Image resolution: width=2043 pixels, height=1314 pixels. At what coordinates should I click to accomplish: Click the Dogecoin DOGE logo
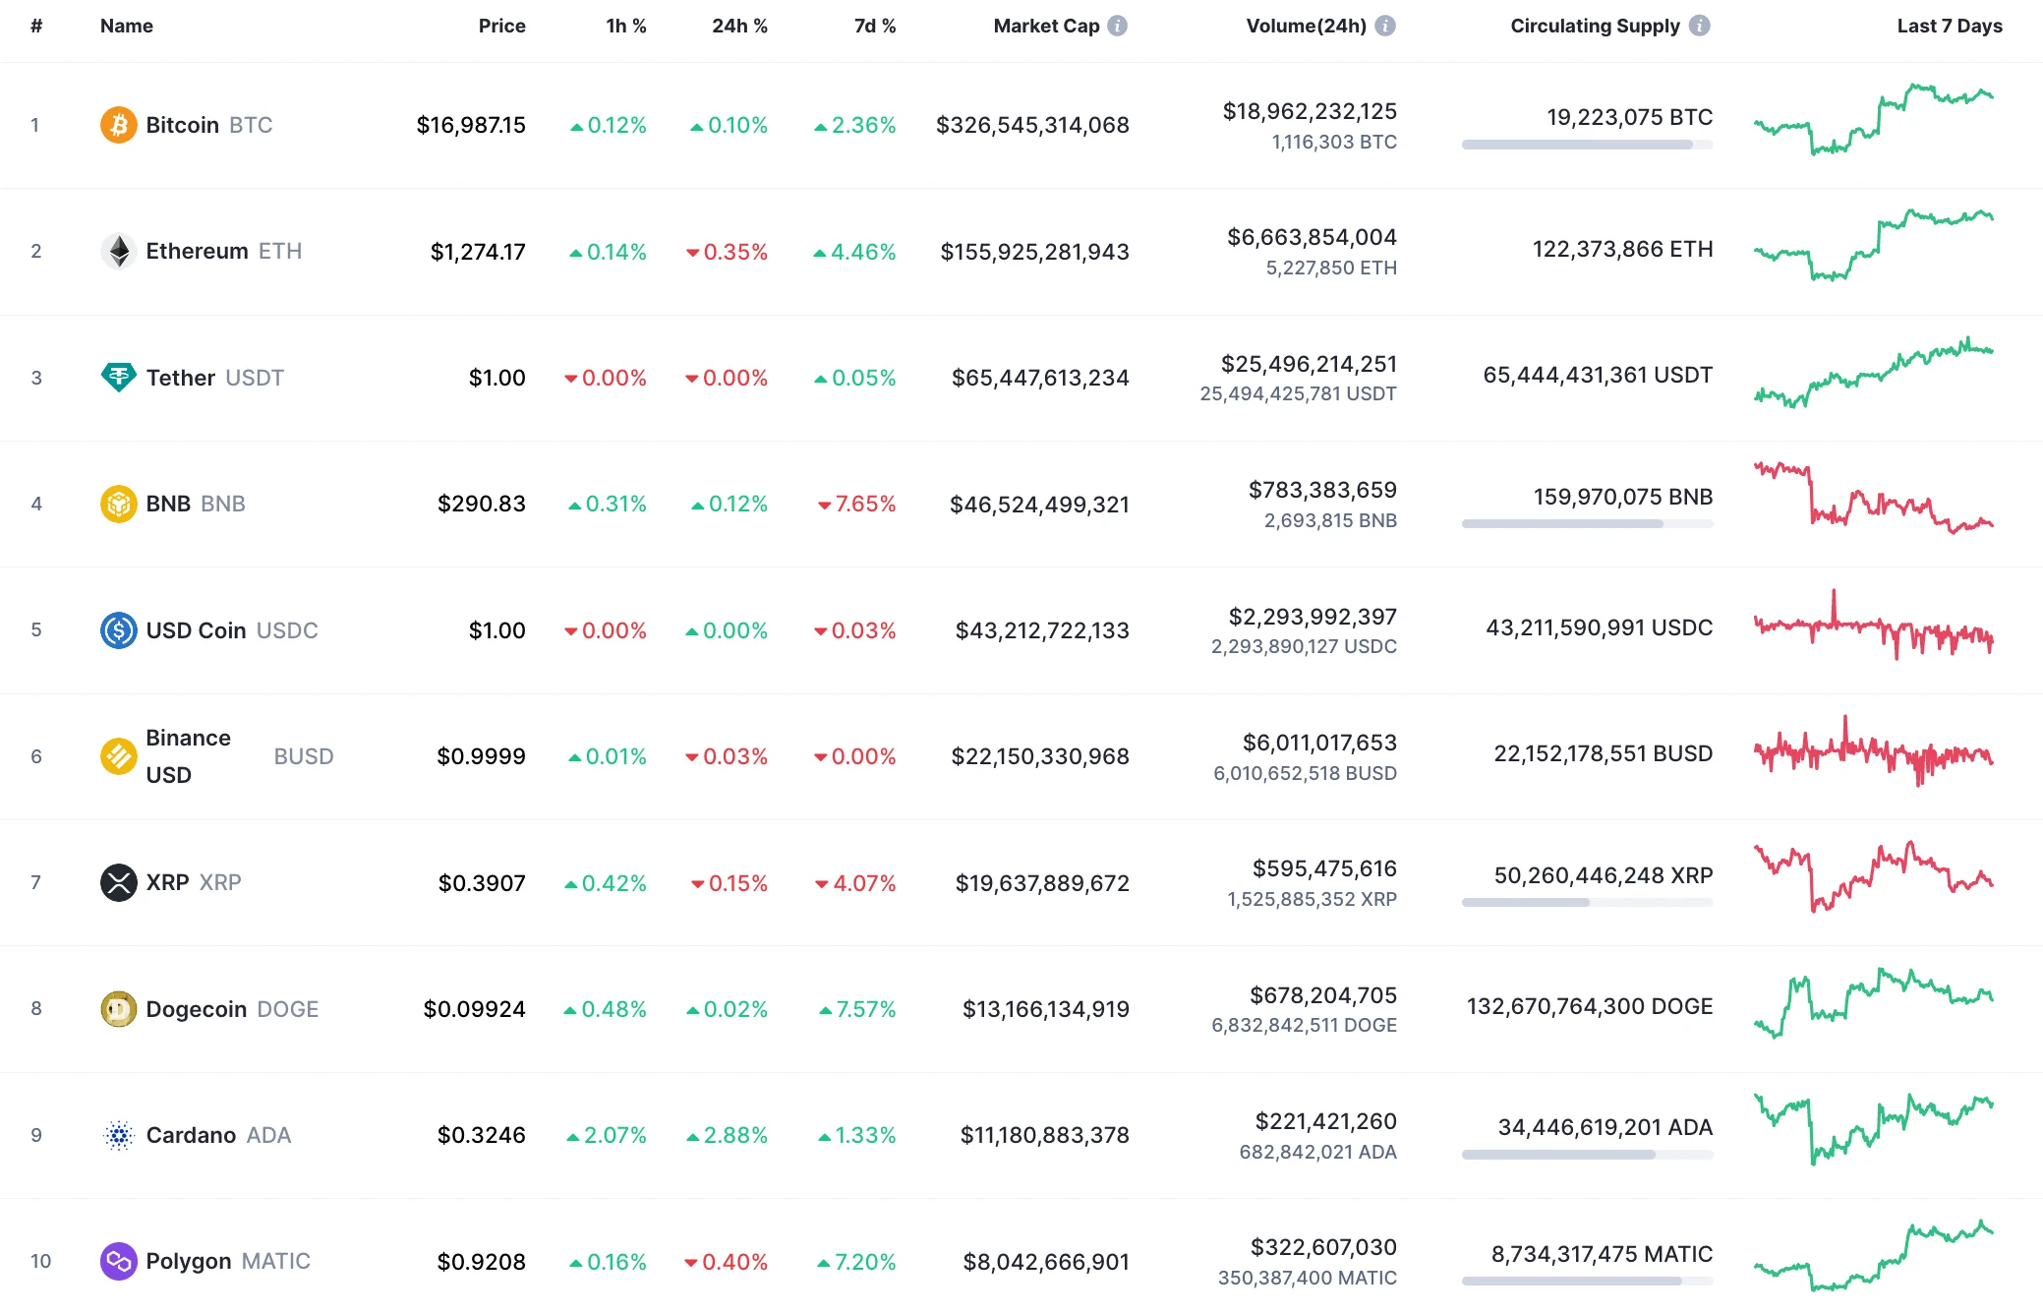pos(118,1008)
